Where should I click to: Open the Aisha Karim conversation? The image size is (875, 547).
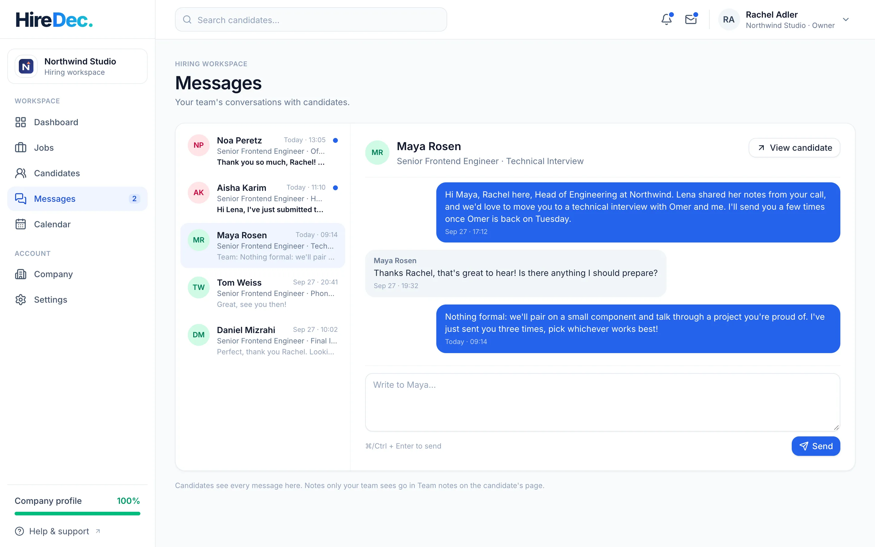[x=263, y=198]
